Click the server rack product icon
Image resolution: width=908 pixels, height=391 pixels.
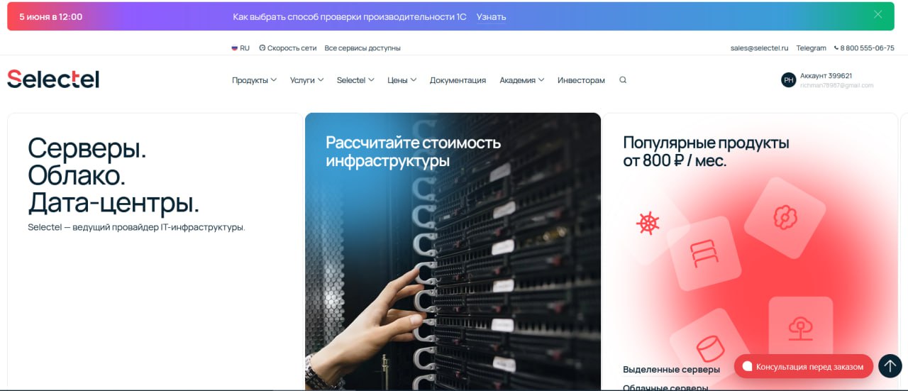704,253
